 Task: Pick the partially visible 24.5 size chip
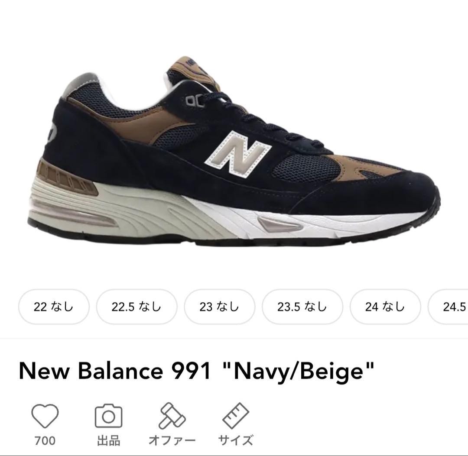pos(448,307)
